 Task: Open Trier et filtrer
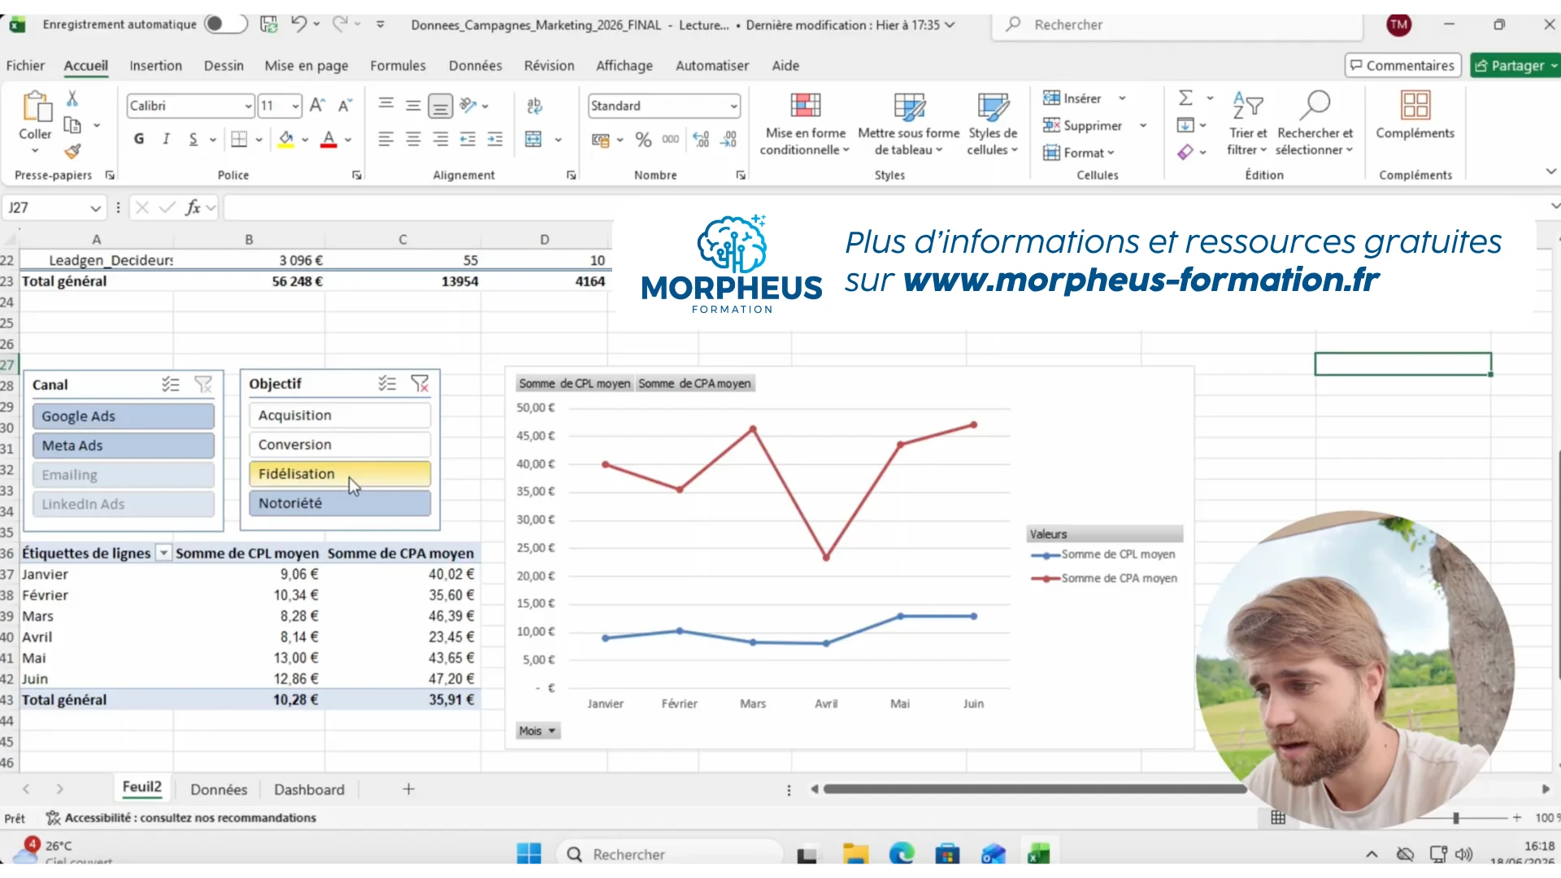point(1247,123)
